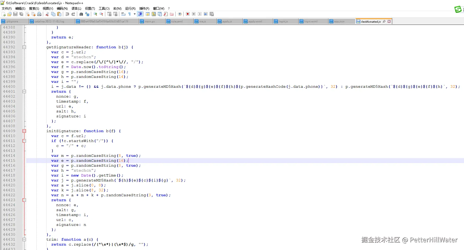Toggle synchronized vertical scrolling

109,14
